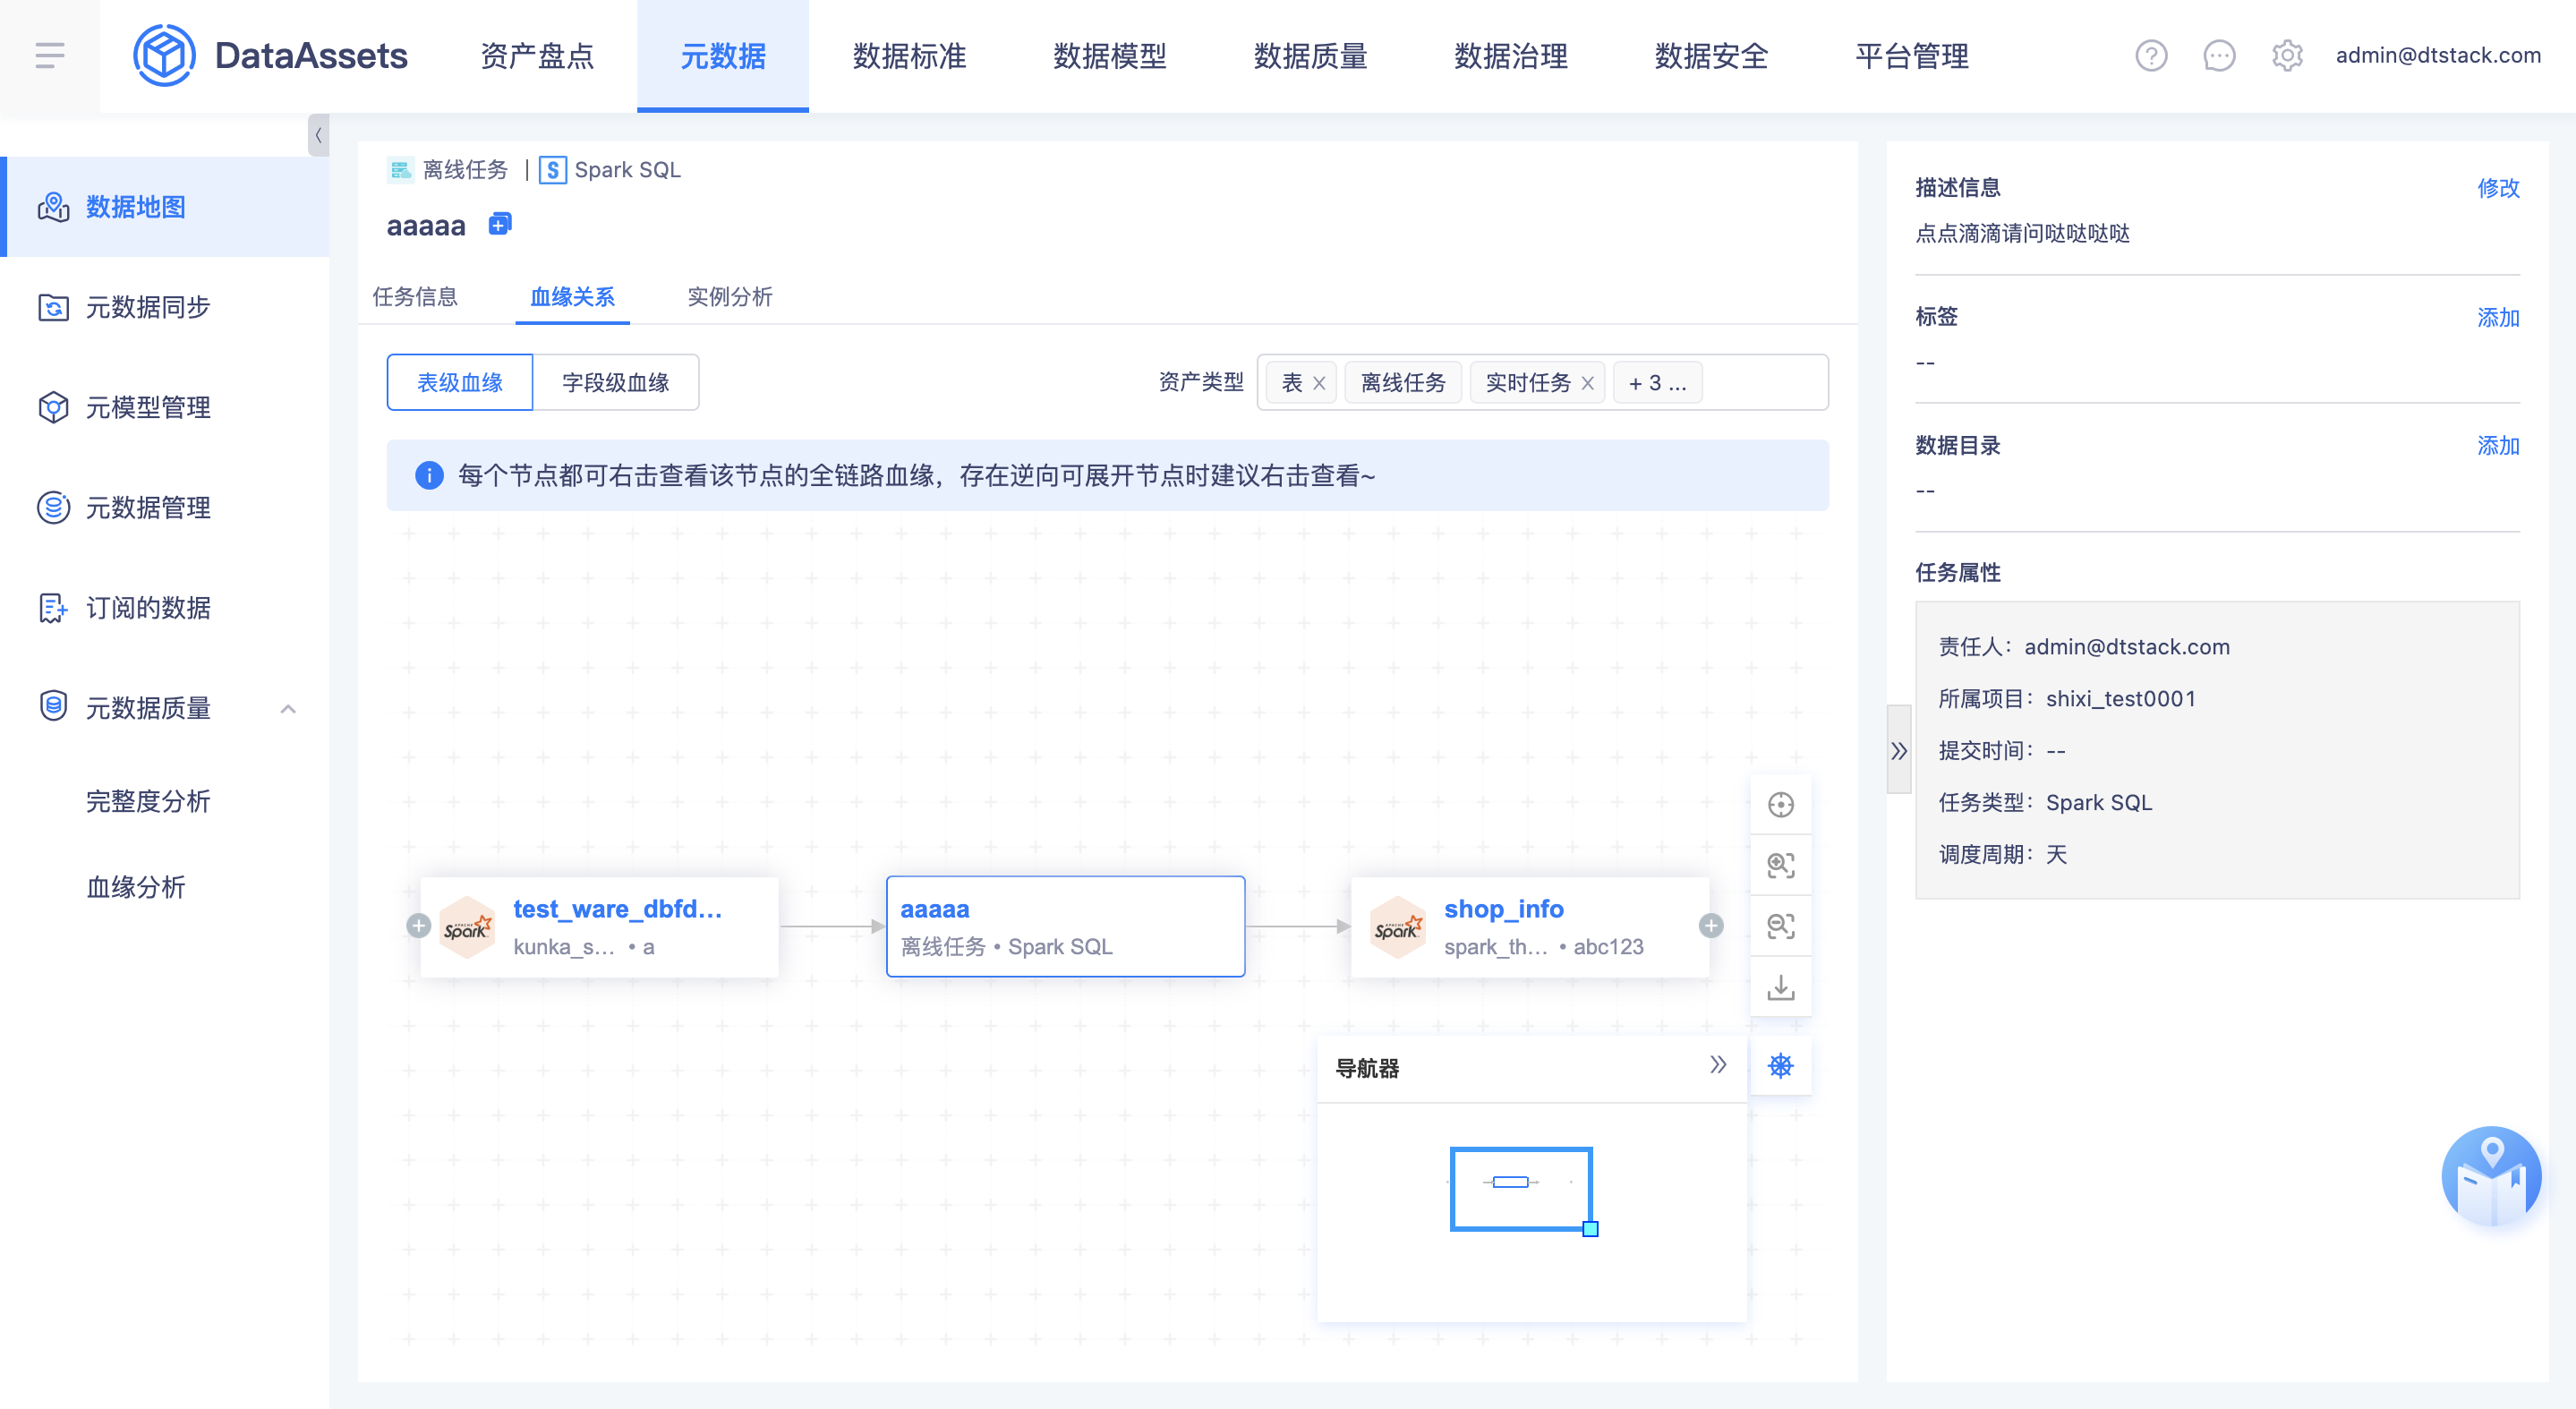This screenshot has width=2576, height=1409.
Task: Expand the + 3 ... hidden tags
Action: coord(1656,383)
